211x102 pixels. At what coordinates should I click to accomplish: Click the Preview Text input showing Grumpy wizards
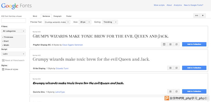click(55, 22)
